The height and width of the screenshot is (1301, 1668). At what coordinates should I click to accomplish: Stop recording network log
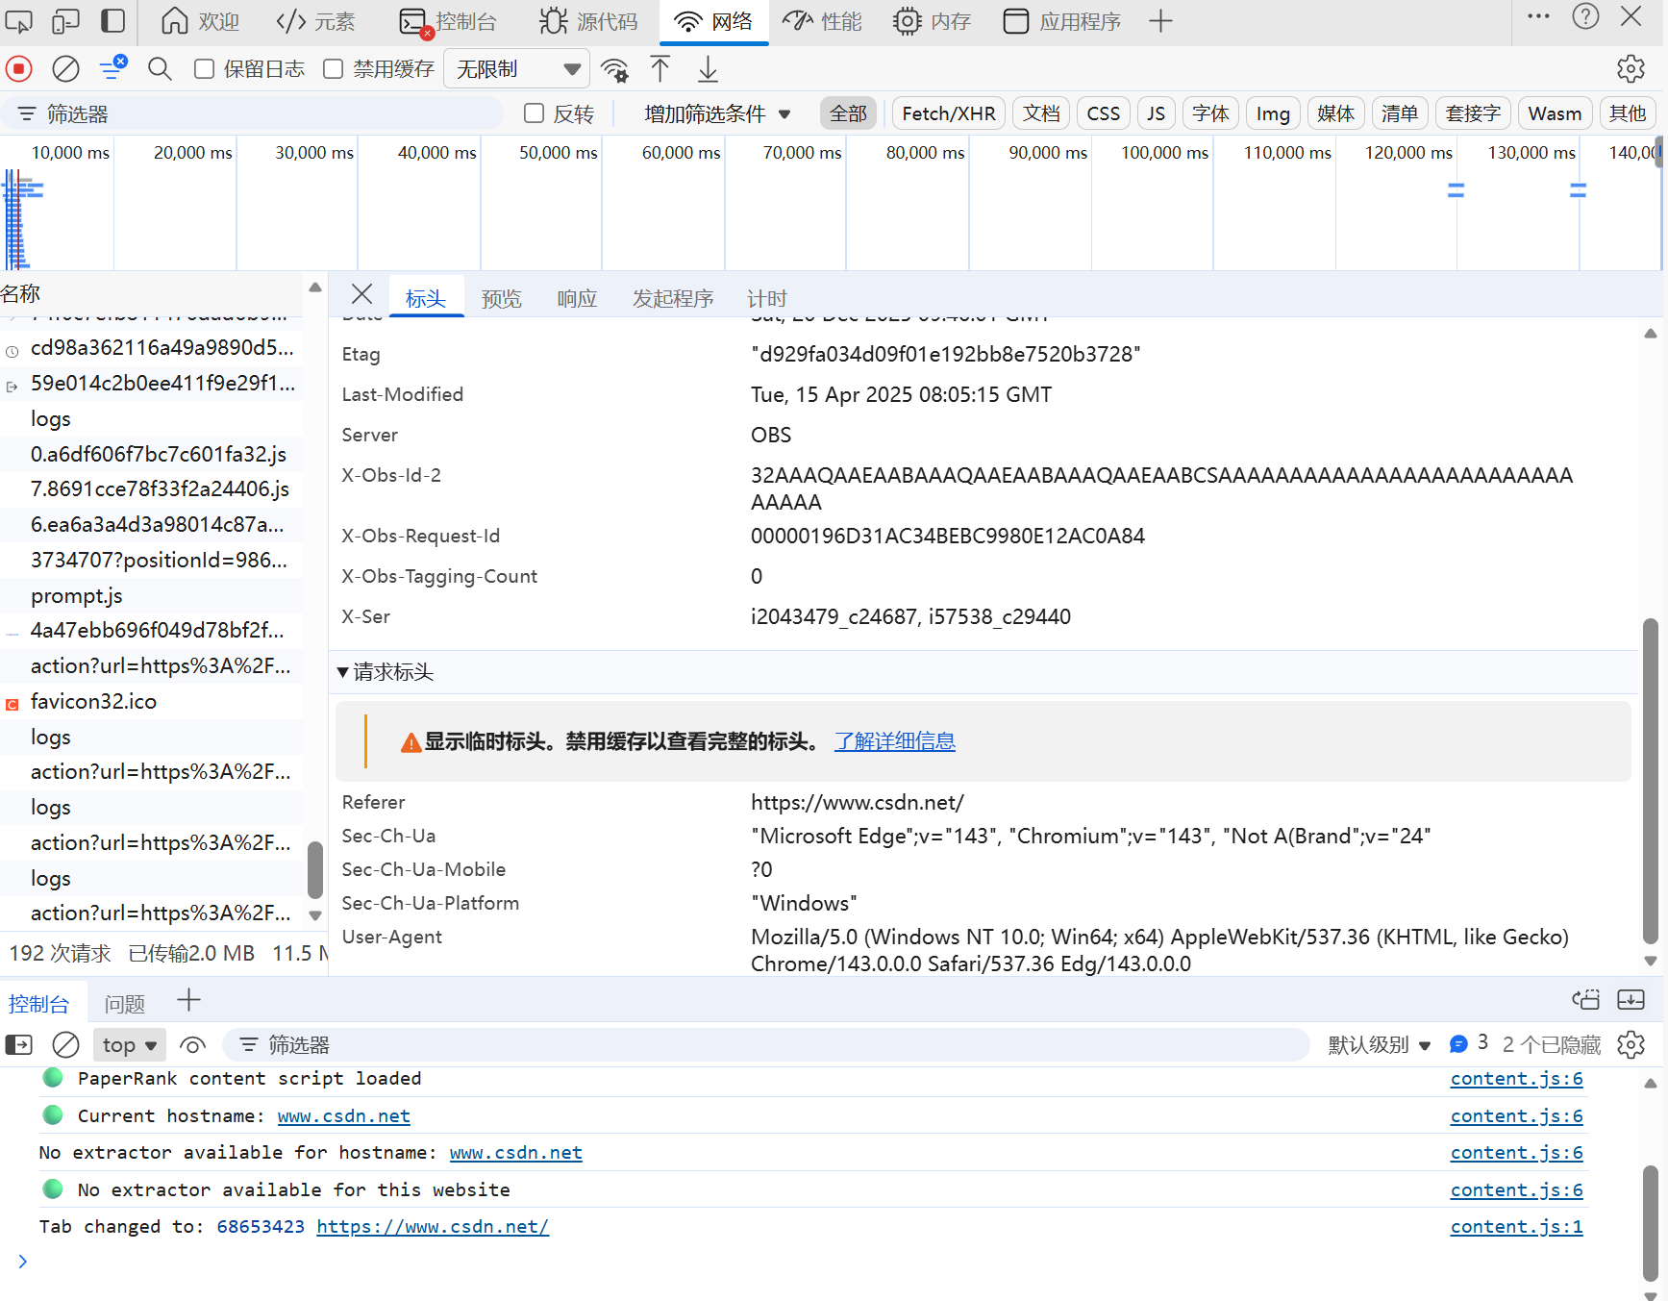[18, 68]
